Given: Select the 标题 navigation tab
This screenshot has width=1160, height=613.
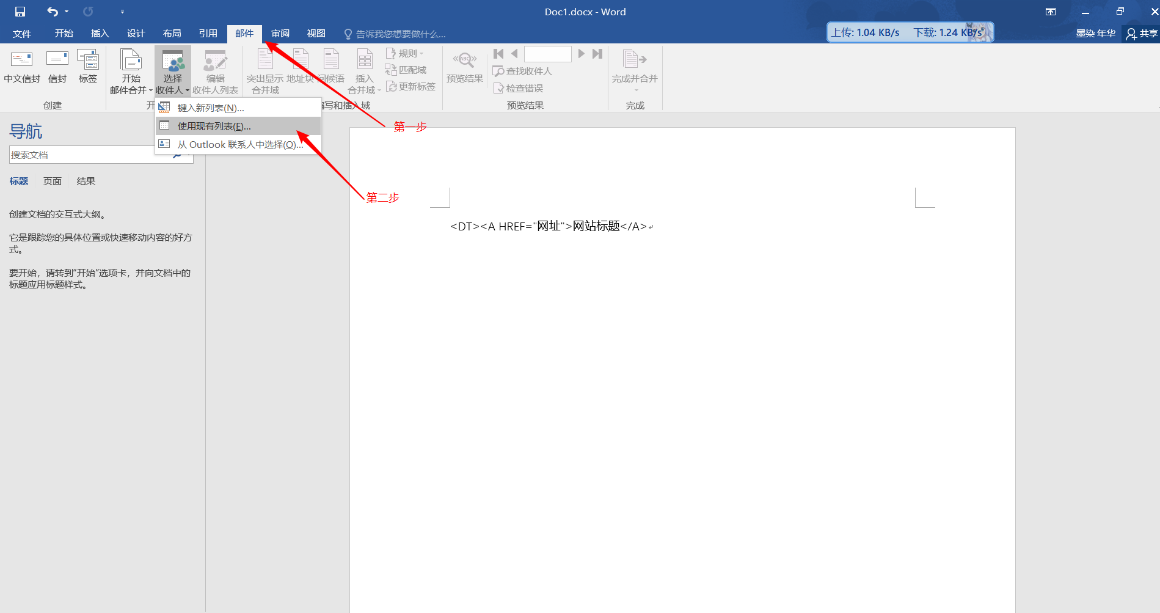Looking at the screenshot, I should pos(19,181).
